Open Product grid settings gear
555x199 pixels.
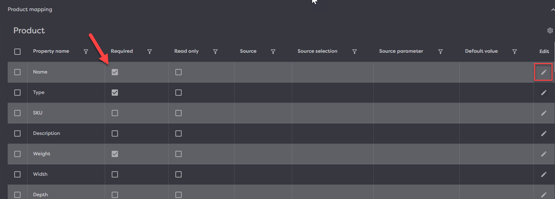tap(550, 31)
